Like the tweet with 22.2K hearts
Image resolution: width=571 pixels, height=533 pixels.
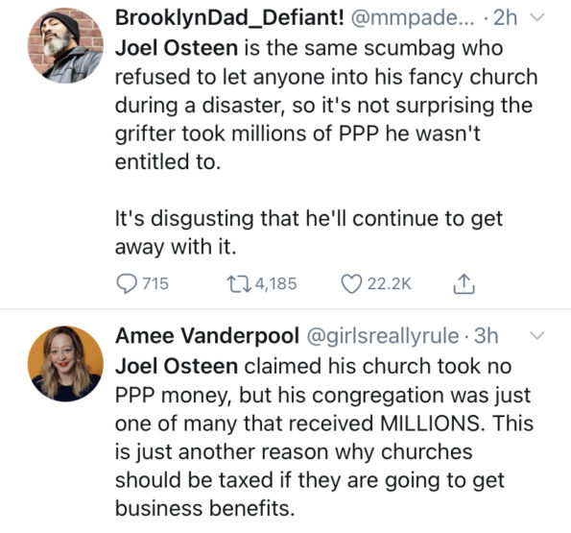(x=351, y=284)
